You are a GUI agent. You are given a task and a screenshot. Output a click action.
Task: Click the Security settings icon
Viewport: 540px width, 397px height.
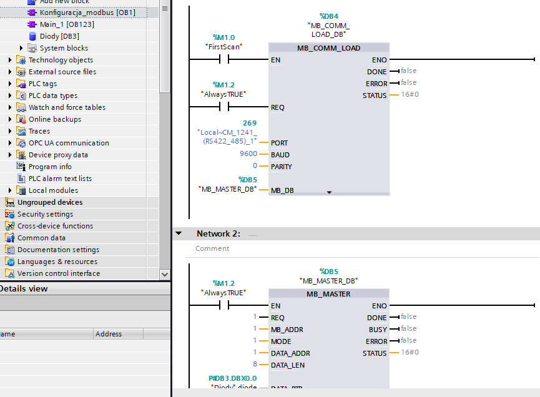[10, 214]
